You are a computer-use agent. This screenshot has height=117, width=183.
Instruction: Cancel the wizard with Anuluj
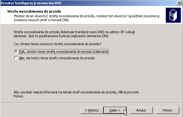[141, 110]
